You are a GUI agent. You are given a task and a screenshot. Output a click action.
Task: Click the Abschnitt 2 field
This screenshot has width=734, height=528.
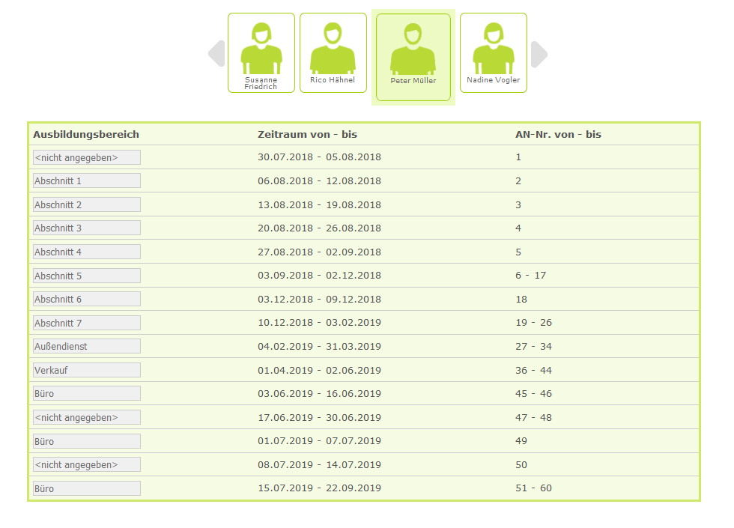tap(87, 204)
